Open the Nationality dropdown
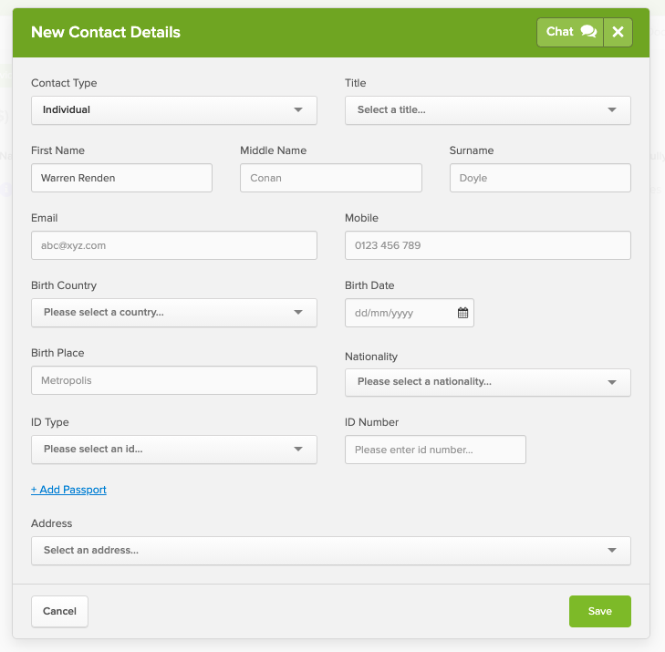 tap(487, 382)
